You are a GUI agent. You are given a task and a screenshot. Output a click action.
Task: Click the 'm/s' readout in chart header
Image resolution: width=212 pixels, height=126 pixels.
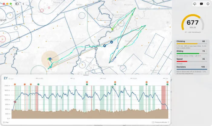[x=103, y=78]
